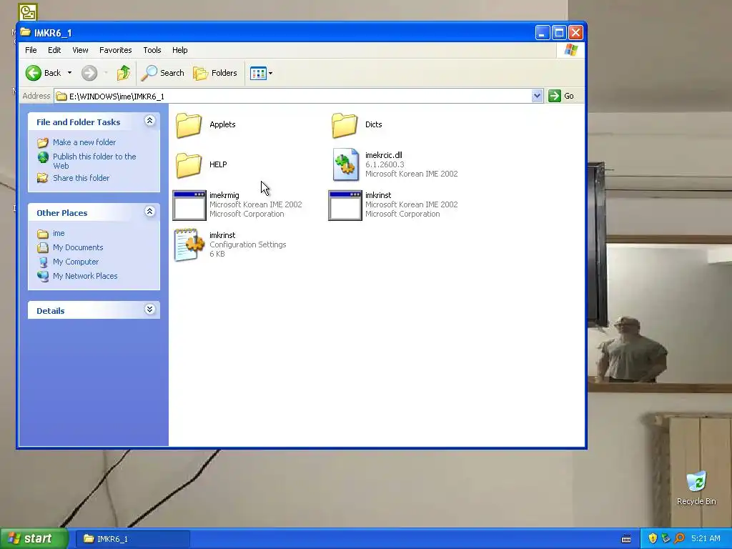Click the desktop icon at top-left corner
Viewport: 732px width, 549px height.
tap(28, 12)
